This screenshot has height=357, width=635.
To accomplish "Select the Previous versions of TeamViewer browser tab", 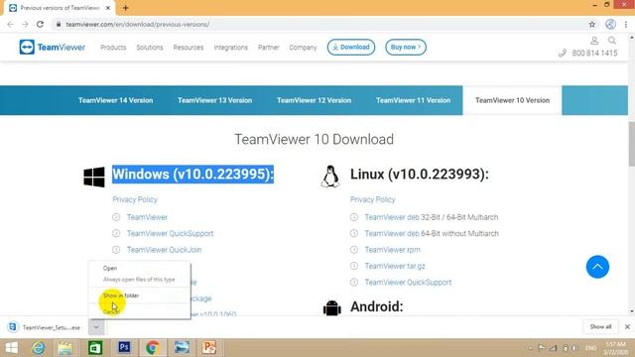I will [x=60, y=8].
